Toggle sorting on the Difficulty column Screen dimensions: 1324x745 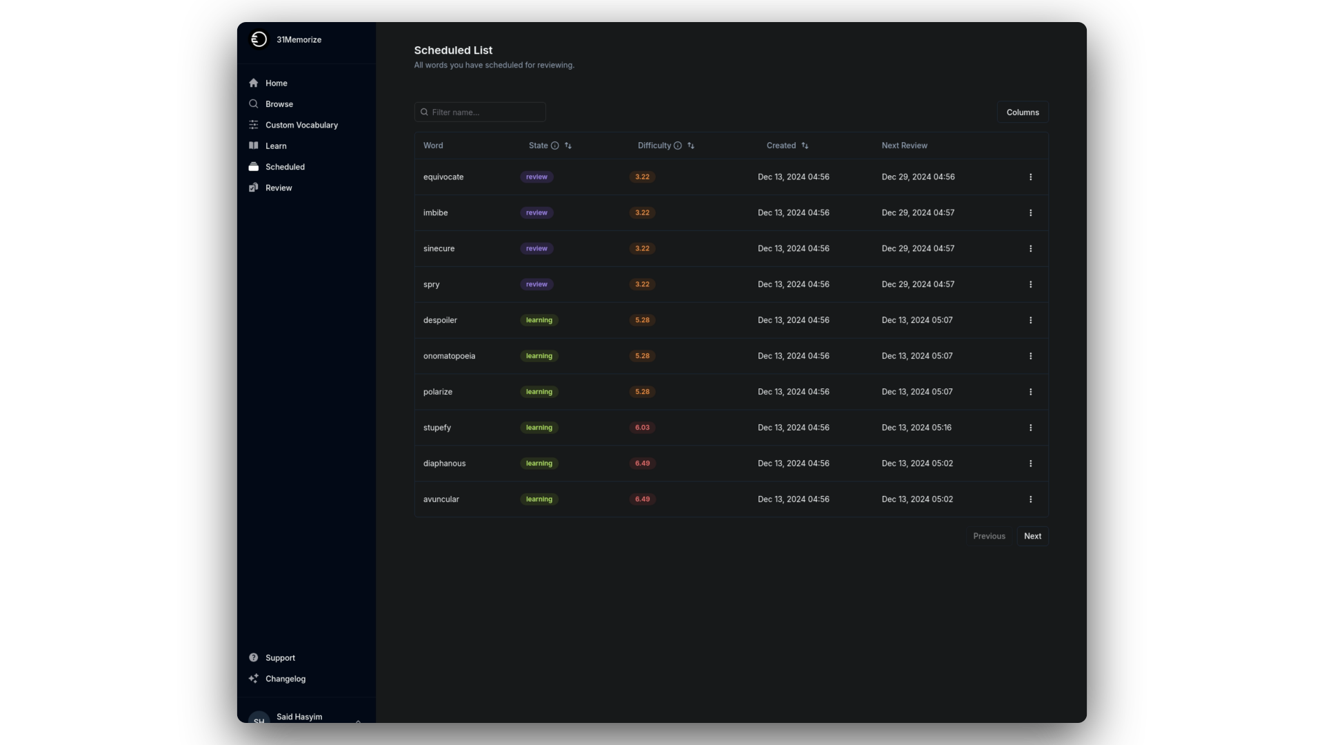click(x=691, y=146)
